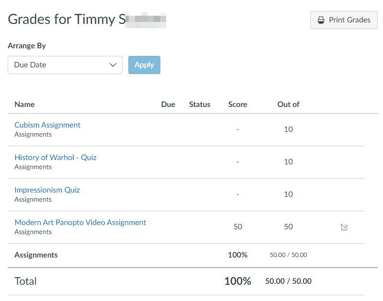Click the Score column header

click(x=237, y=104)
